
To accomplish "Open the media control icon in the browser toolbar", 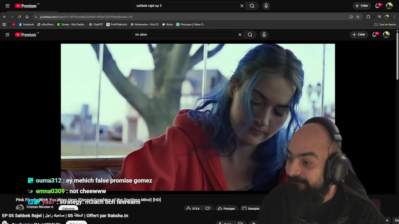I will point(379,17).
